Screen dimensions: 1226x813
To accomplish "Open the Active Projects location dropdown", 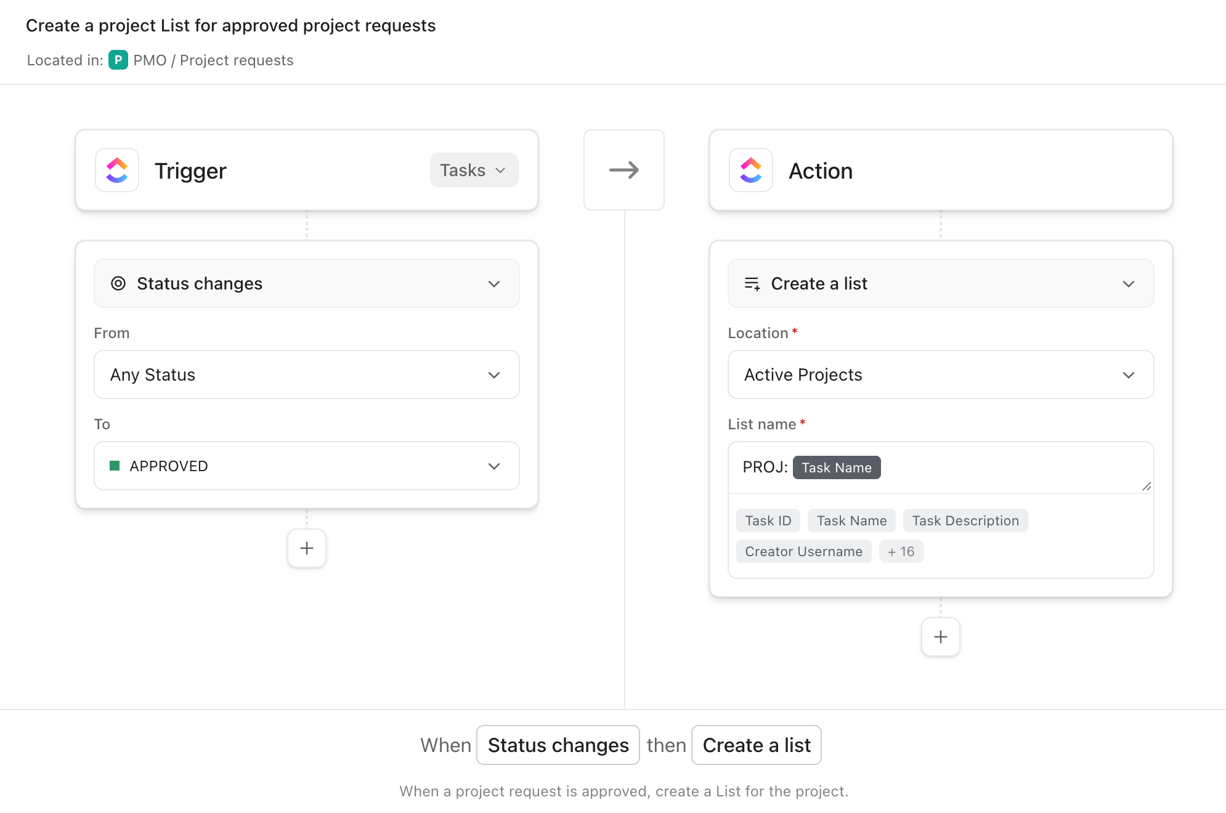I will [940, 374].
